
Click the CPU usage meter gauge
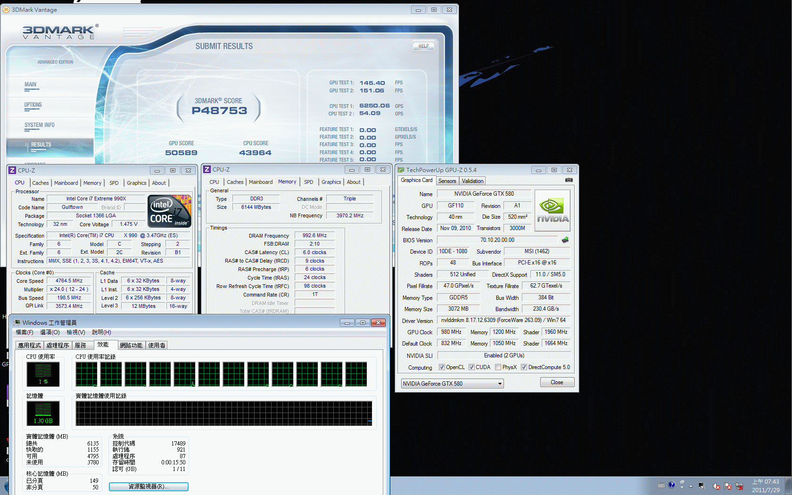(43, 374)
